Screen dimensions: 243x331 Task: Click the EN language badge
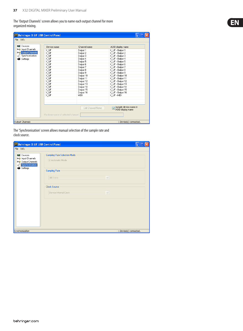[x=235, y=23]
